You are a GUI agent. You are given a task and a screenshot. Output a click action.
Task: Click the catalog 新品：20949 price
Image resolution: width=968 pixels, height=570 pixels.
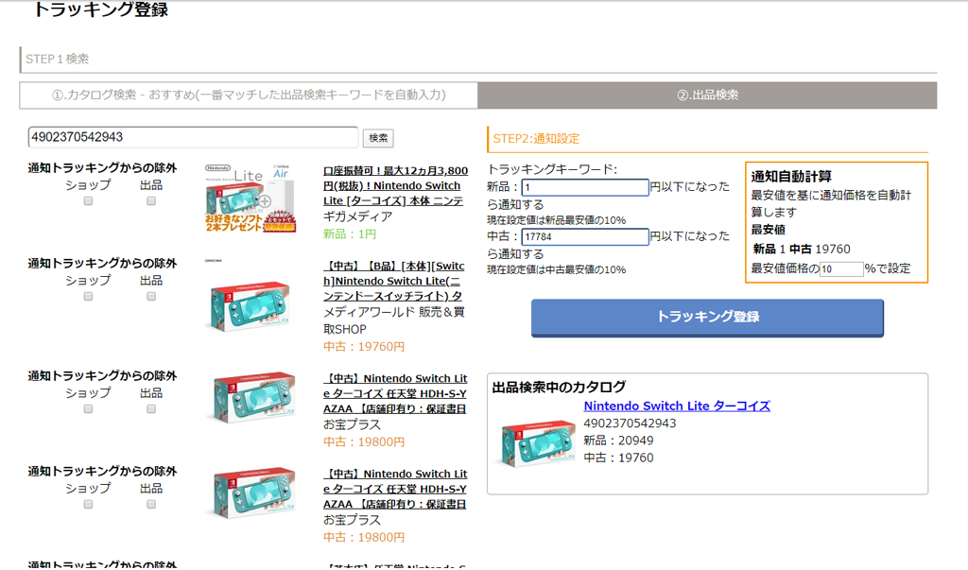tap(618, 440)
